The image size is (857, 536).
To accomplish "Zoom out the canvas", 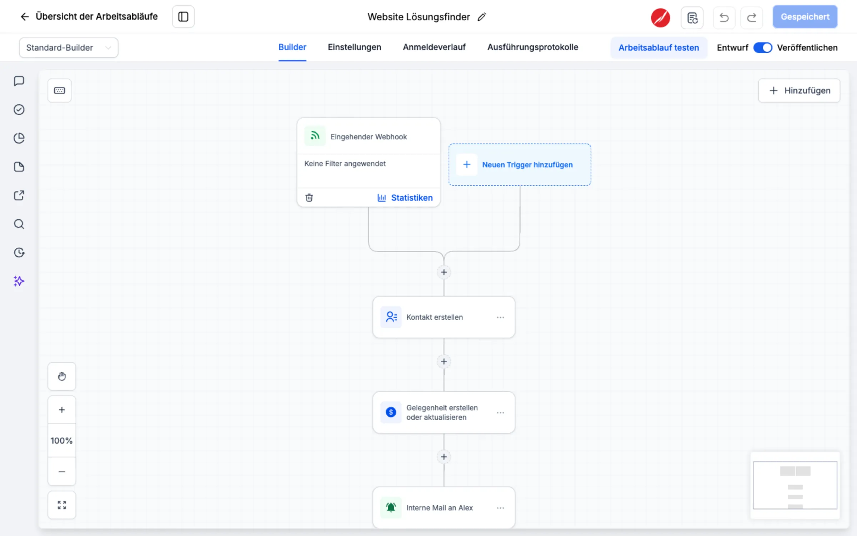I will (x=62, y=472).
